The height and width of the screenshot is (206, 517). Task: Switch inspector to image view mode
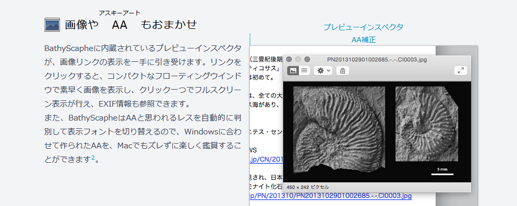pyautogui.click(x=293, y=71)
